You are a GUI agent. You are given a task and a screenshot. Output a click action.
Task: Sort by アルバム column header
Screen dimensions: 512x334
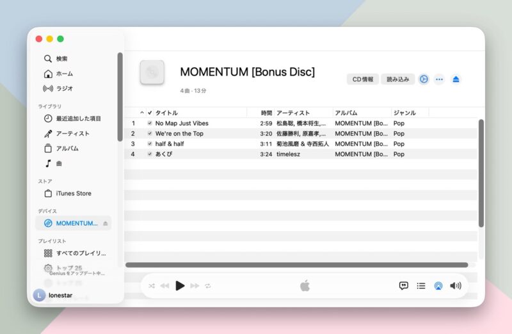click(x=346, y=113)
